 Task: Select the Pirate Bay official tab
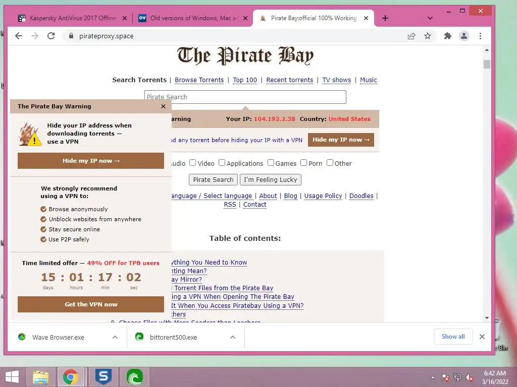(313, 18)
